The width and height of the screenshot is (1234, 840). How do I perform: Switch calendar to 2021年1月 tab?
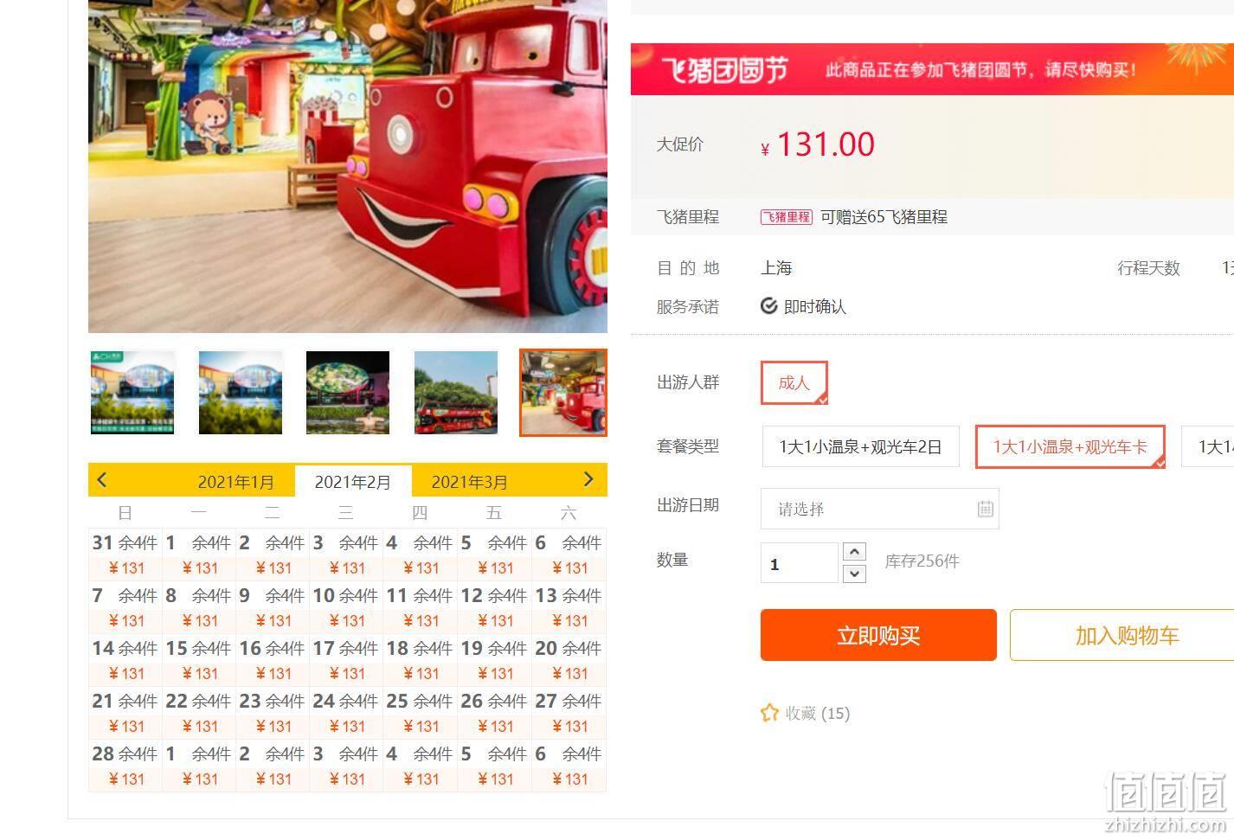click(235, 482)
